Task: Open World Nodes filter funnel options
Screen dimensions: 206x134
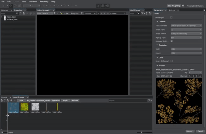Action: [143, 13]
